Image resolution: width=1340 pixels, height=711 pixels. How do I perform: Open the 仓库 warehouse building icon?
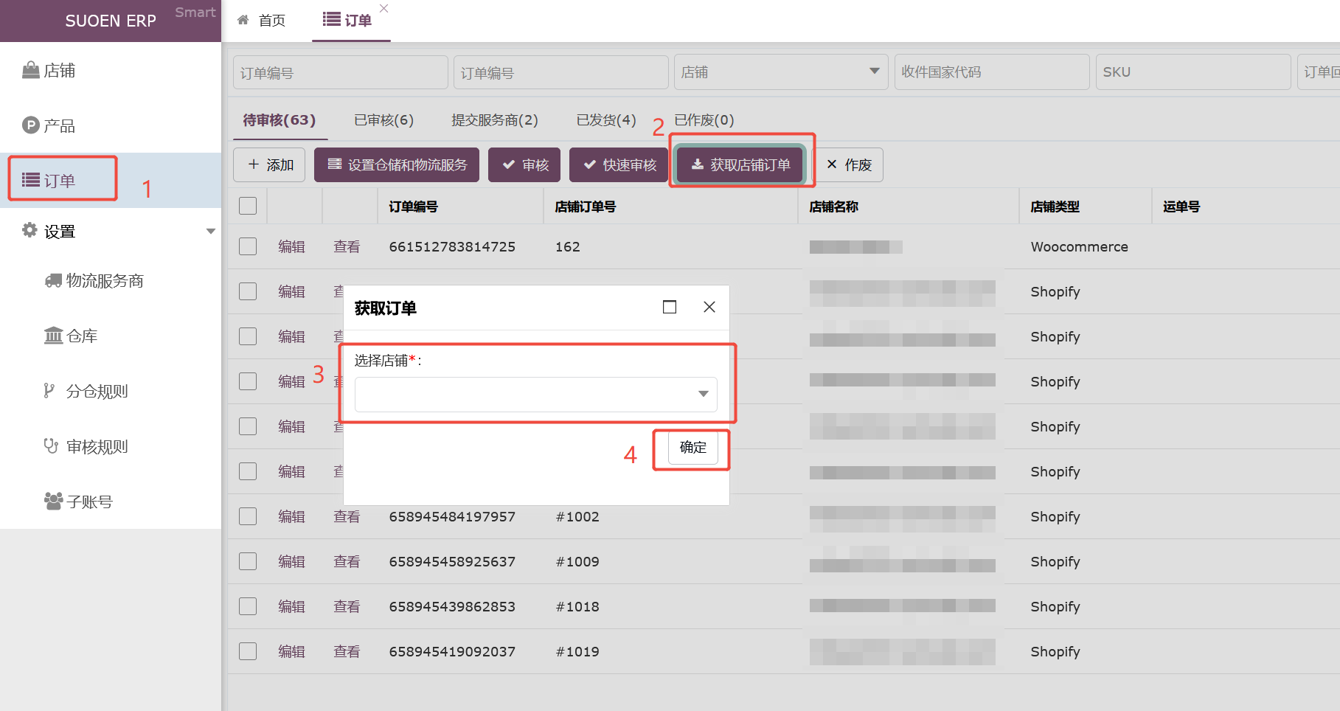[53, 336]
